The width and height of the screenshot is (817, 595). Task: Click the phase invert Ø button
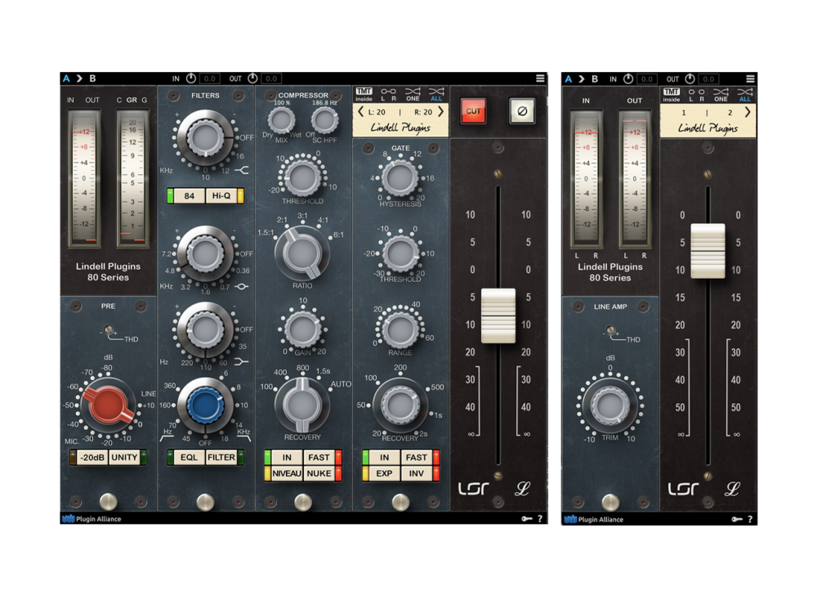click(521, 111)
